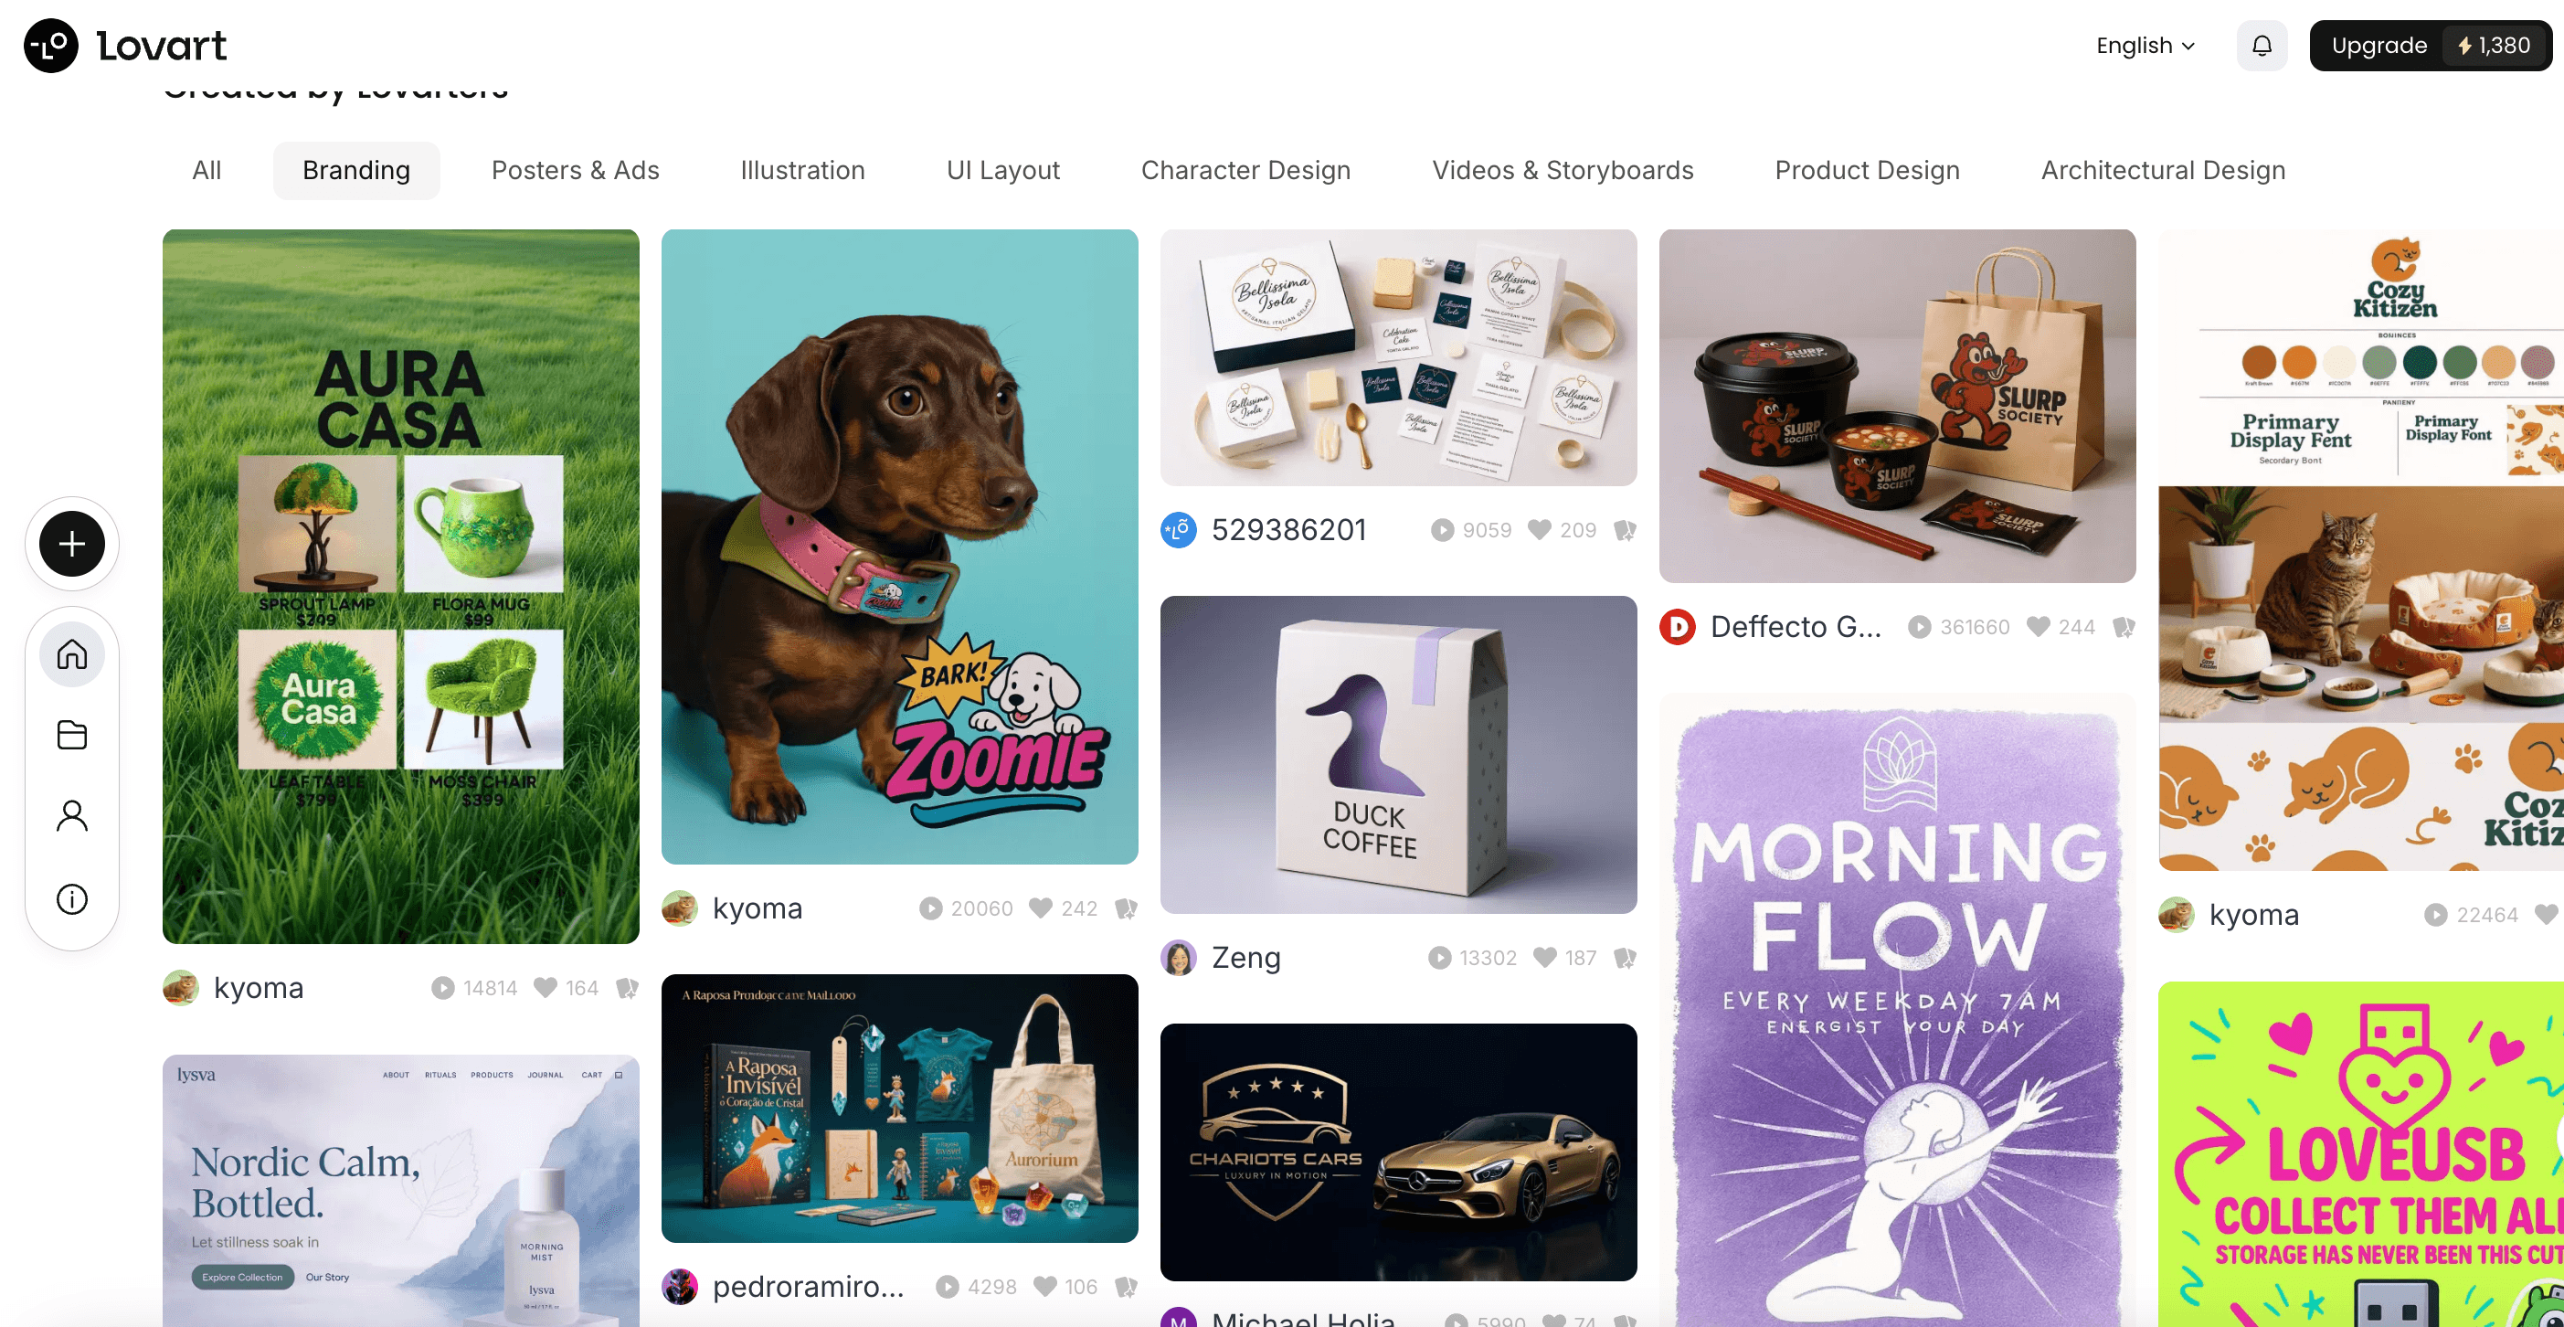
Task: Switch to Character Design tab
Action: 1245,170
